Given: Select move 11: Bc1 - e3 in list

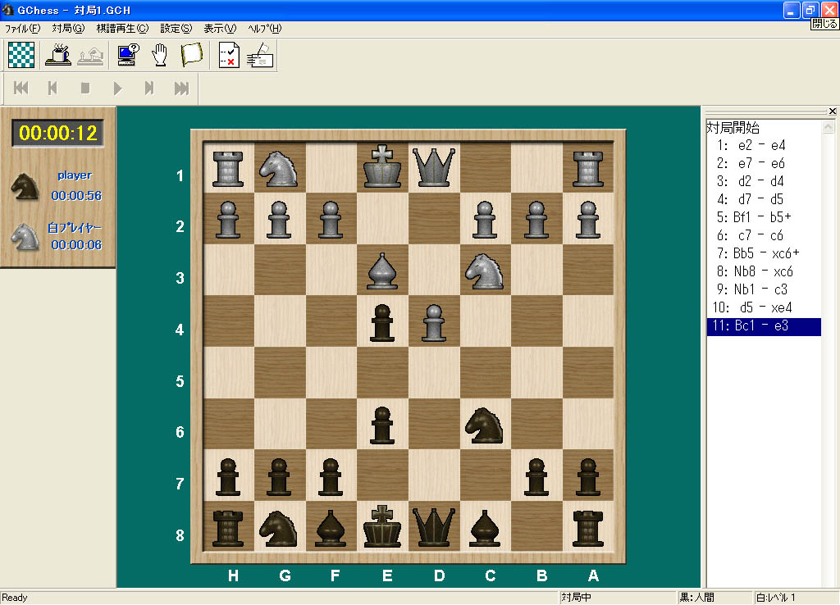Looking at the screenshot, I should (763, 326).
